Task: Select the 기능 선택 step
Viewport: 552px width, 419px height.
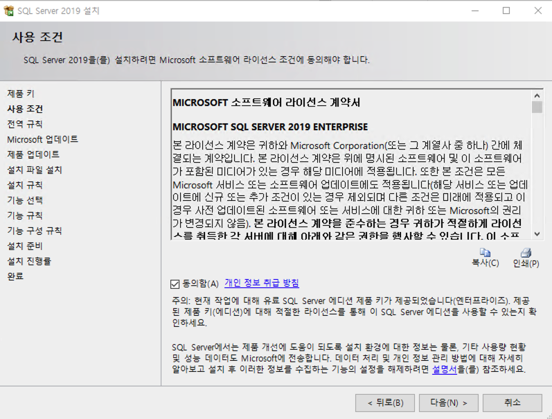Action: [x=25, y=200]
